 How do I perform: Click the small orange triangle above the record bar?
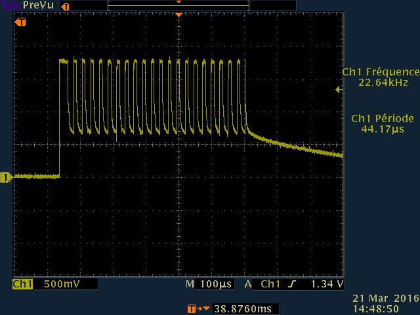coord(178,2)
